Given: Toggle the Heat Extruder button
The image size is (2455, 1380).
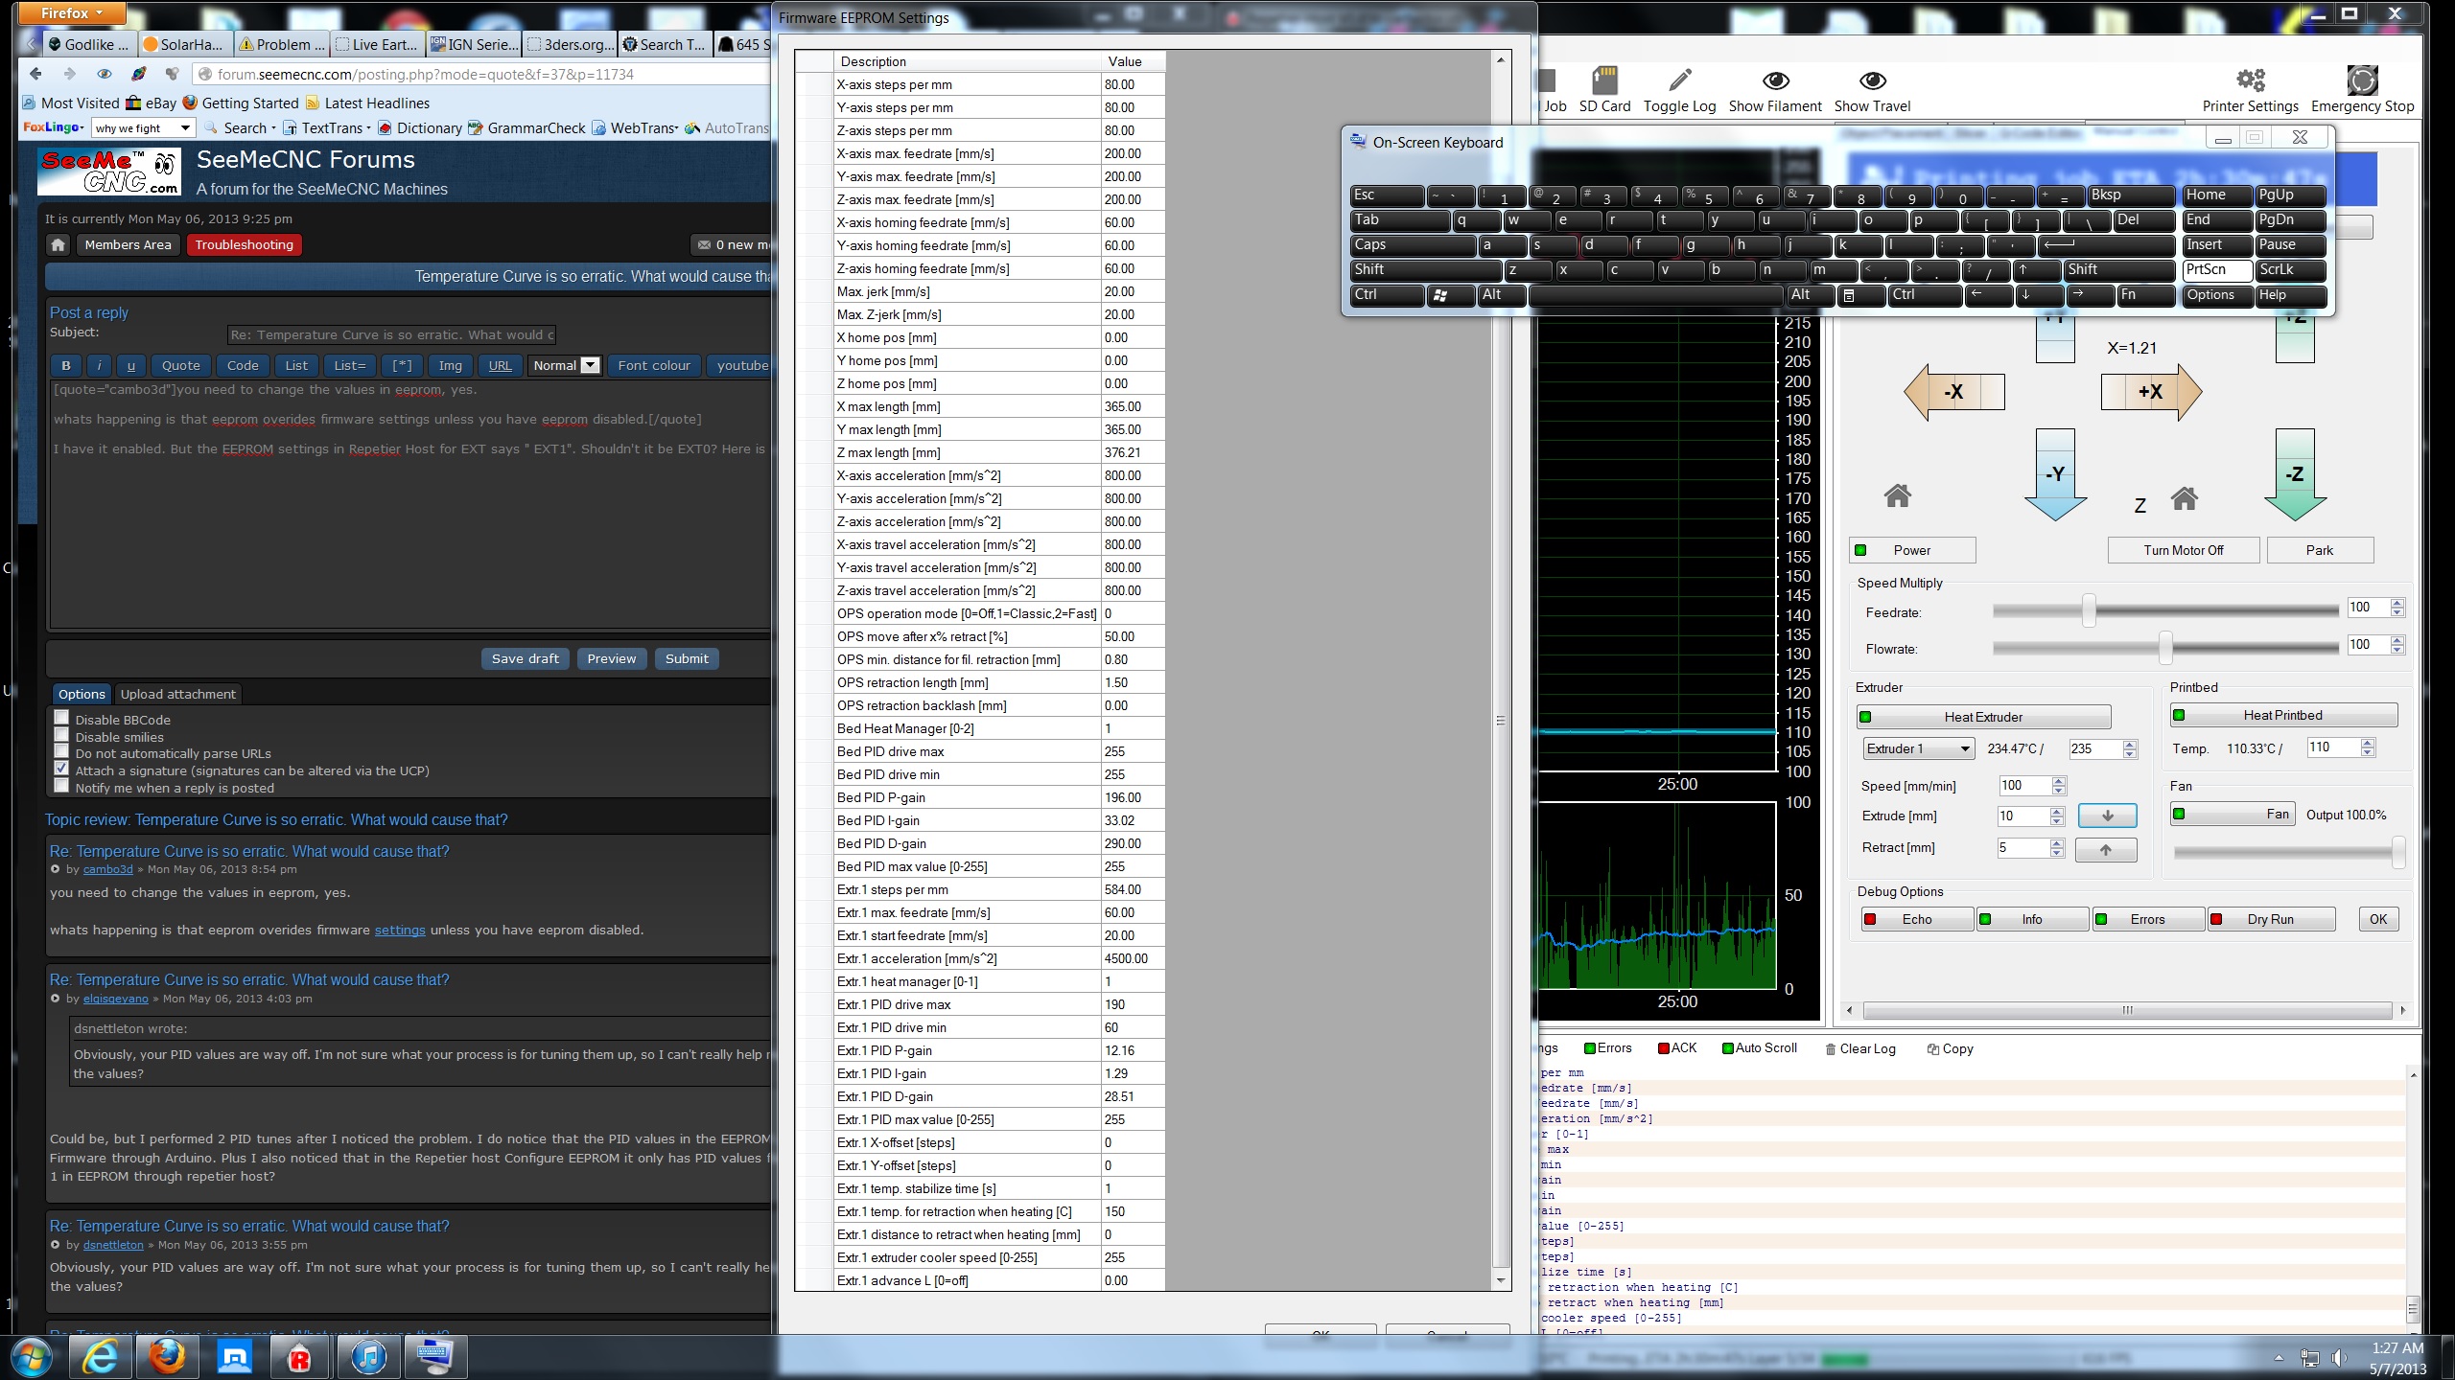Looking at the screenshot, I should tap(1983, 717).
